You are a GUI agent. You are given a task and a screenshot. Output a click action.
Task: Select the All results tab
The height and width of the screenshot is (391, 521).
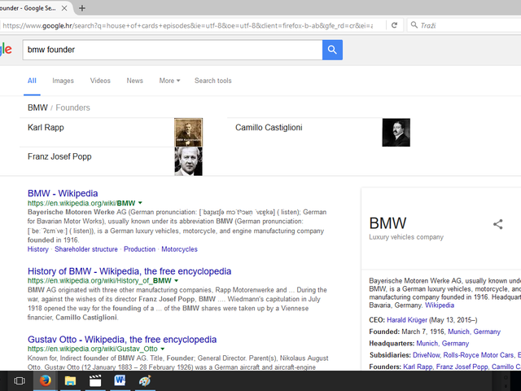click(32, 81)
